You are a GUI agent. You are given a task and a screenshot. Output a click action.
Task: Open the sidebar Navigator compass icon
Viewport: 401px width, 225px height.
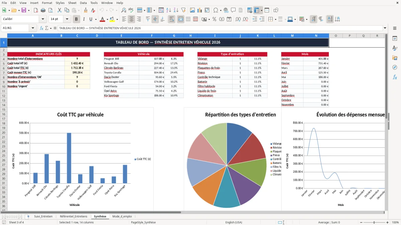[x=395, y=67]
